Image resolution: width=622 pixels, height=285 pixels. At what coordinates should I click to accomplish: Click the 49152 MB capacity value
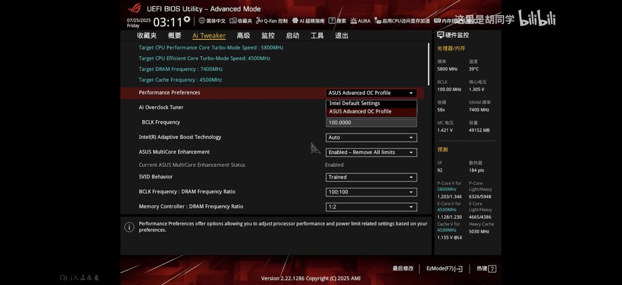point(479,130)
